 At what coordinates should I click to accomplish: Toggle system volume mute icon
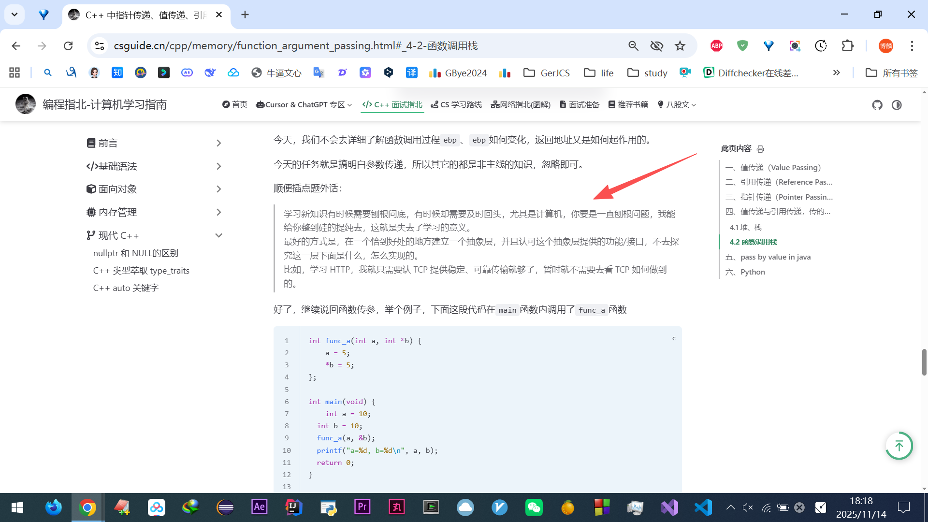coord(747,507)
